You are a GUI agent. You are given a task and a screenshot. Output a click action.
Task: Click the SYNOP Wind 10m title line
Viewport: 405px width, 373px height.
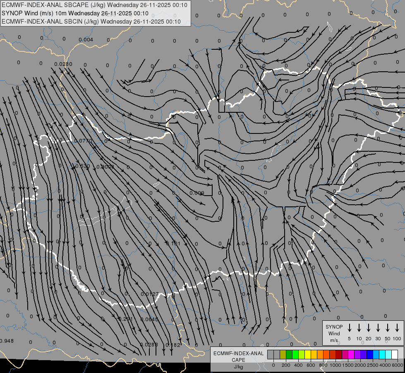[75, 13]
